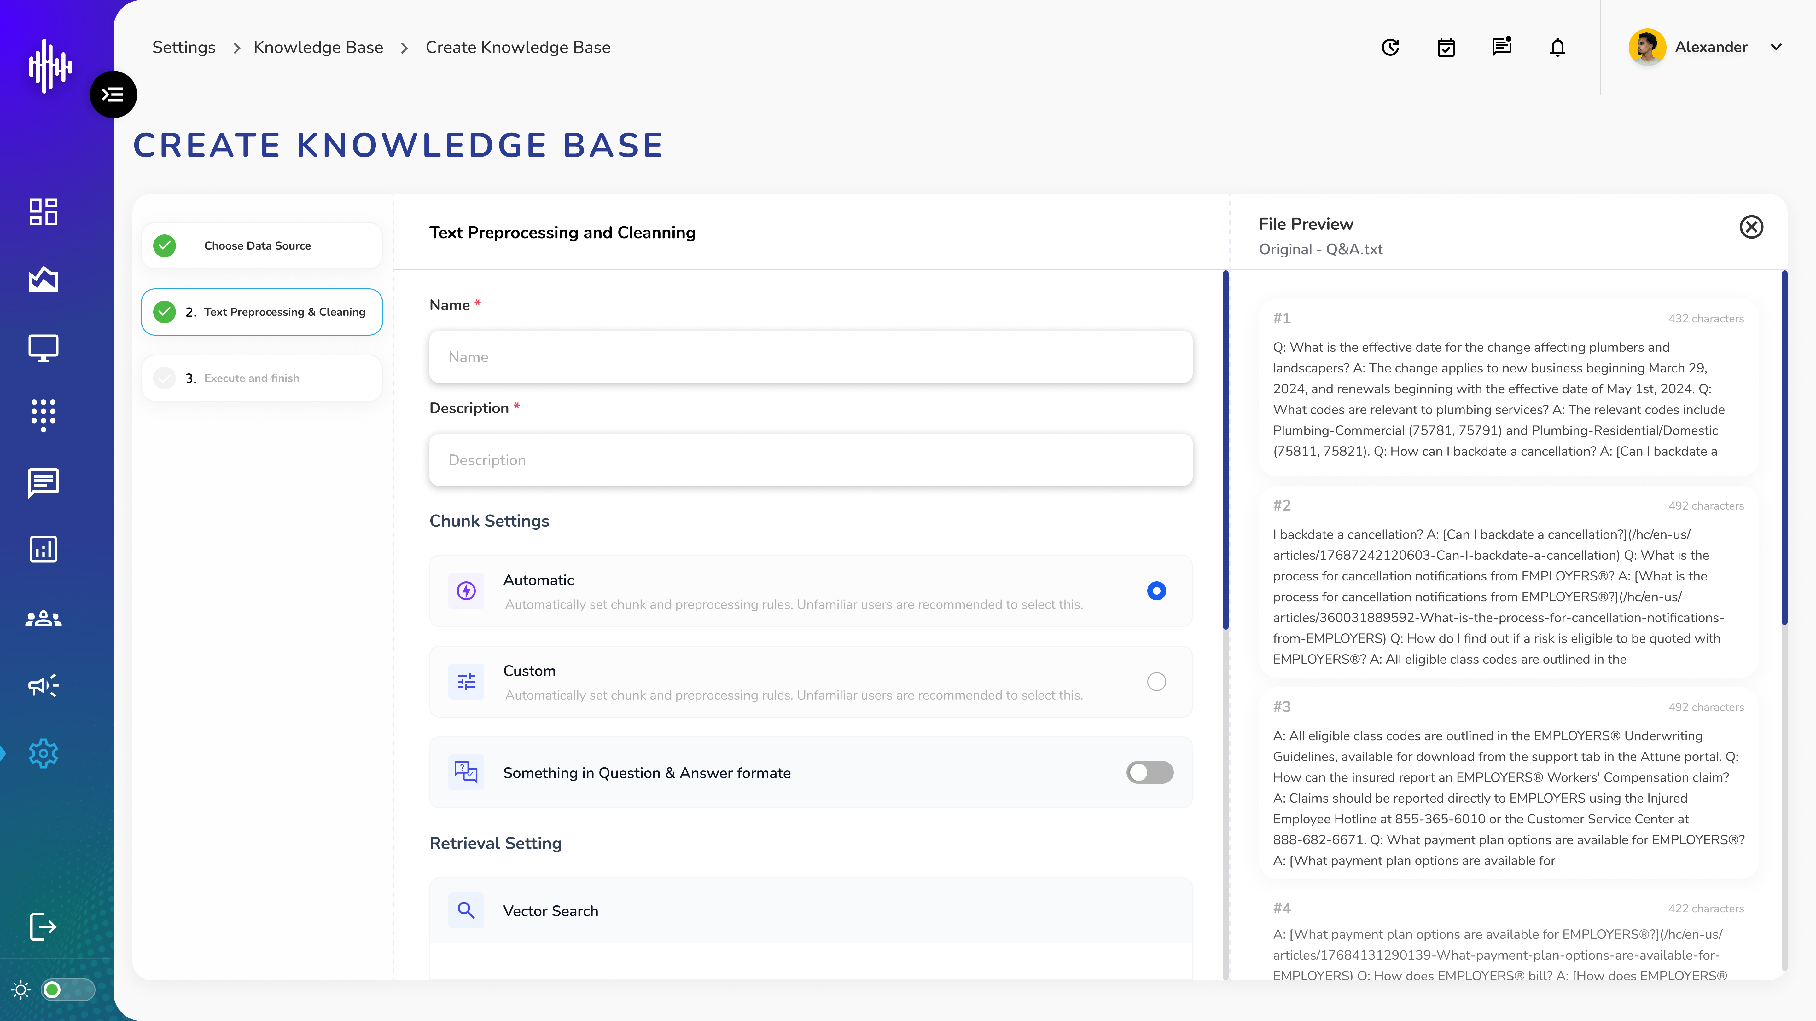
Task: Click the waveform app logo
Action: tap(50, 66)
